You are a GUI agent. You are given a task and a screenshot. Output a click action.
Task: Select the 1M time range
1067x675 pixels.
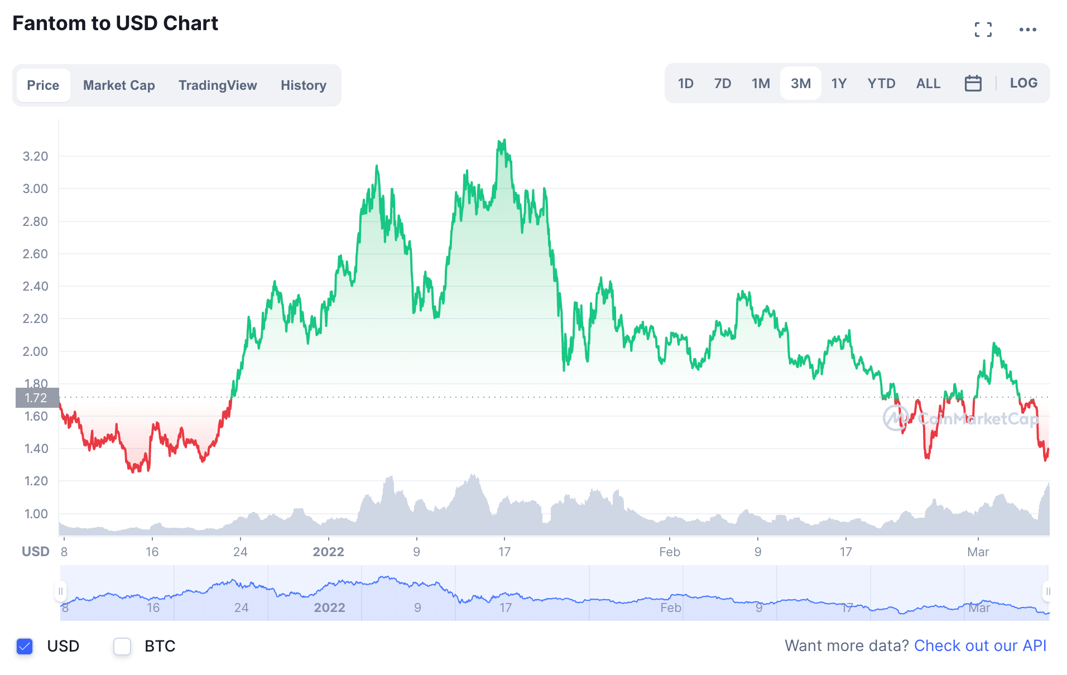(x=761, y=83)
